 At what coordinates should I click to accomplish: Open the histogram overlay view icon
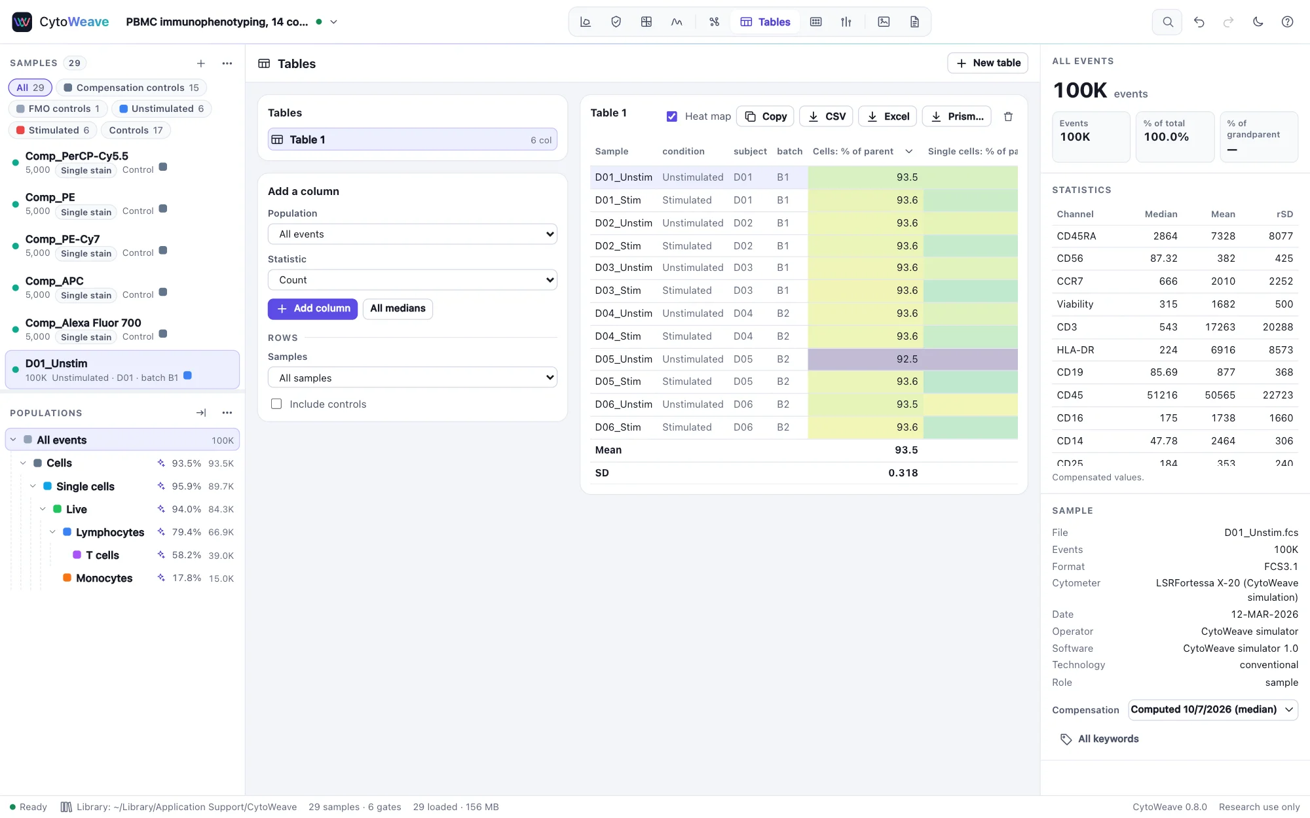pyautogui.click(x=677, y=22)
